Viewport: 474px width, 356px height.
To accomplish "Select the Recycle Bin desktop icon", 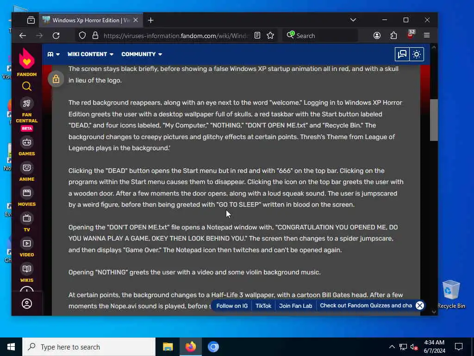I will 451,294.
